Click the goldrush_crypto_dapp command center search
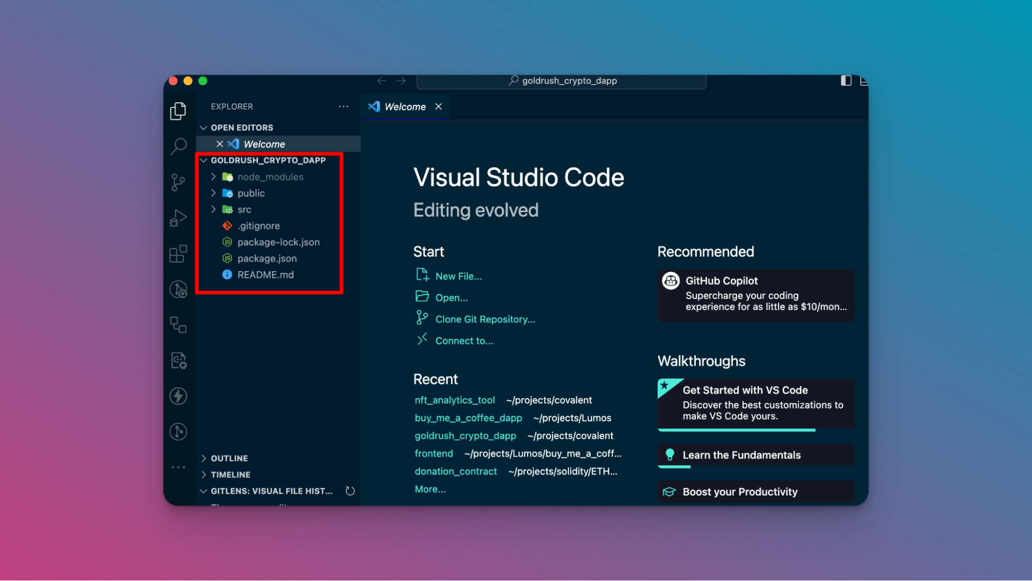Image resolution: width=1032 pixels, height=581 pixels. click(x=561, y=81)
